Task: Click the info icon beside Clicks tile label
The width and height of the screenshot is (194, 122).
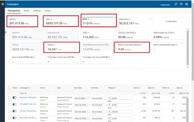Action: click(89, 33)
